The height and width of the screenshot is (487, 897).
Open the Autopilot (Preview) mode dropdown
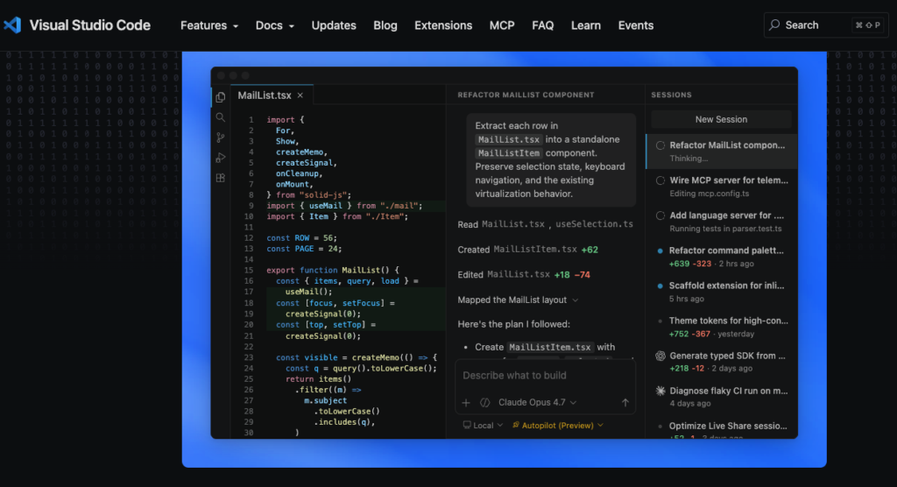(558, 425)
